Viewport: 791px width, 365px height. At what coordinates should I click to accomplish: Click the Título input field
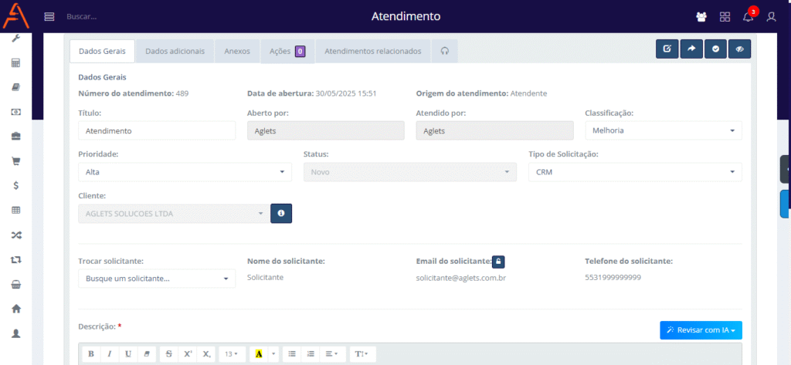tap(157, 130)
